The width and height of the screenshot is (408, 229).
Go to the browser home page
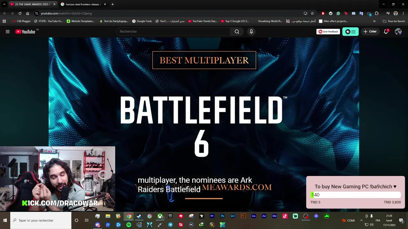point(27,13)
